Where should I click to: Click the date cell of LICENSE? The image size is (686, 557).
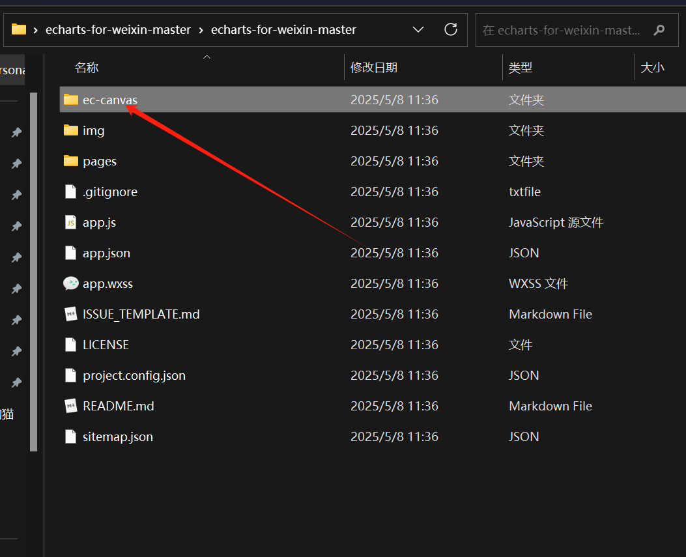click(394, 345)
